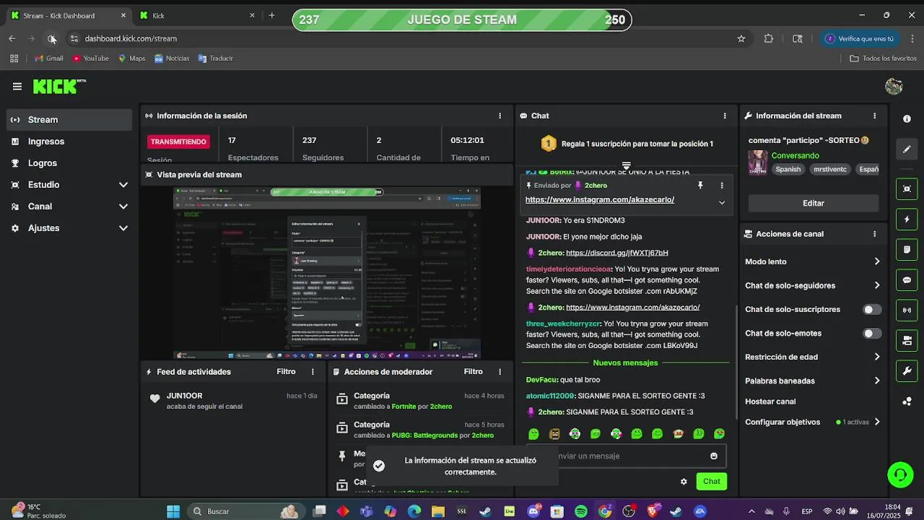Open the Gmail bookmark
This screenshot has width=924, height=520.
[x=49, y=58]
